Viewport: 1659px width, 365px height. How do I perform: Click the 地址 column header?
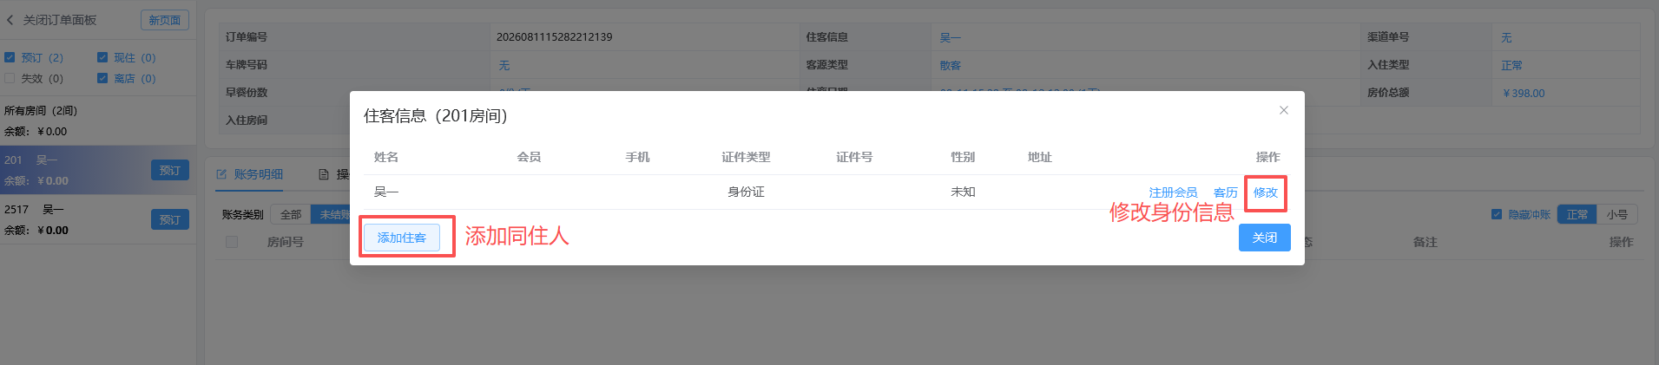pos(1039,157)
